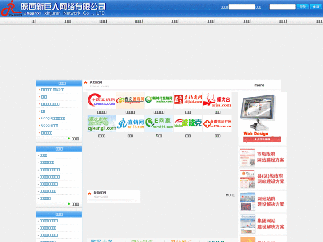Open the zgkangli.com case logo
Image resolution: width=323 pixels, height=242 pixels.
(x=102, y=123)
